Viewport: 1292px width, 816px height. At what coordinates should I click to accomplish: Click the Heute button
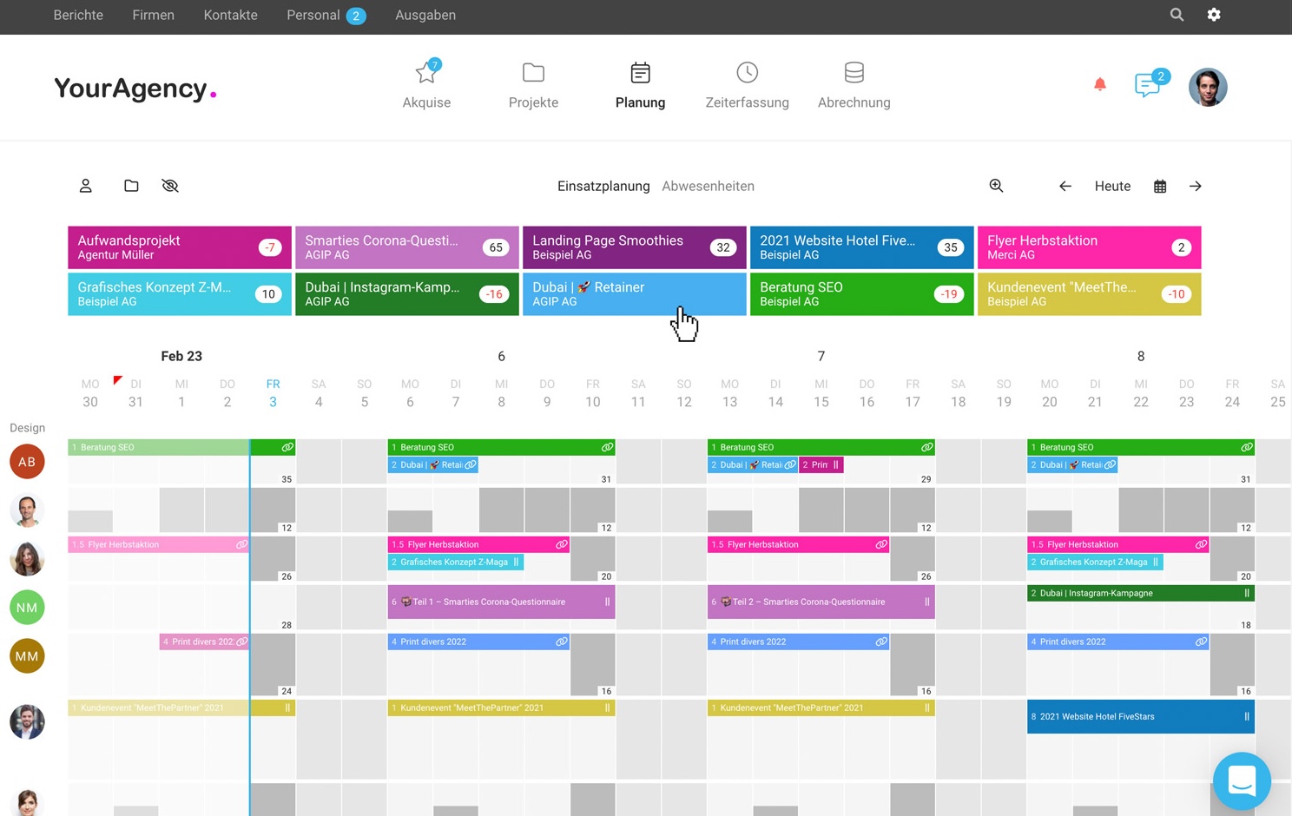coord(1112,187)
